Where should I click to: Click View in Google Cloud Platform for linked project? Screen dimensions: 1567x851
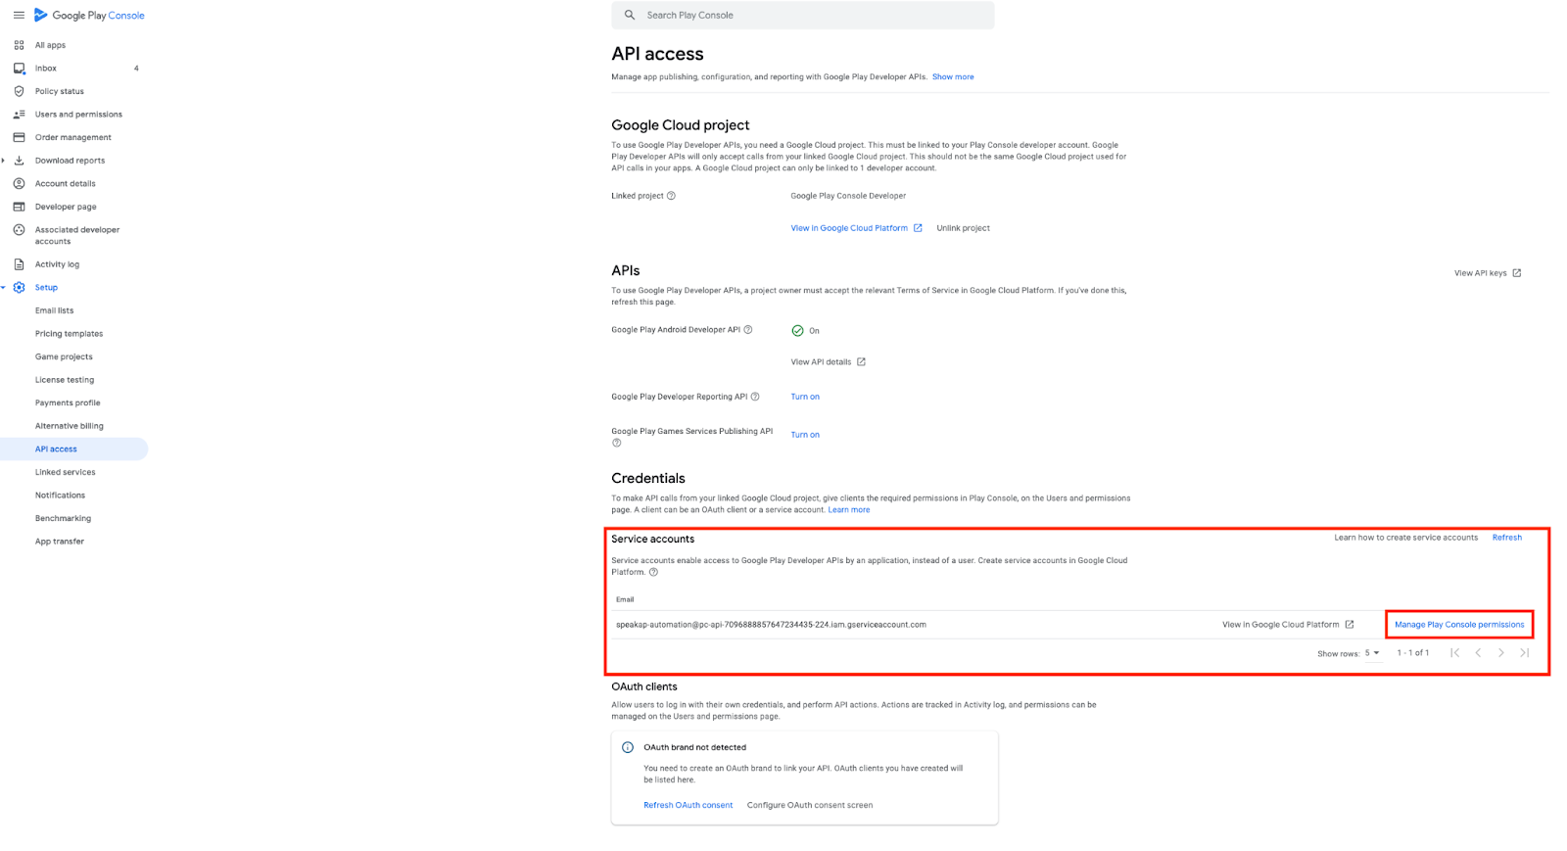[x=856, y=228]
